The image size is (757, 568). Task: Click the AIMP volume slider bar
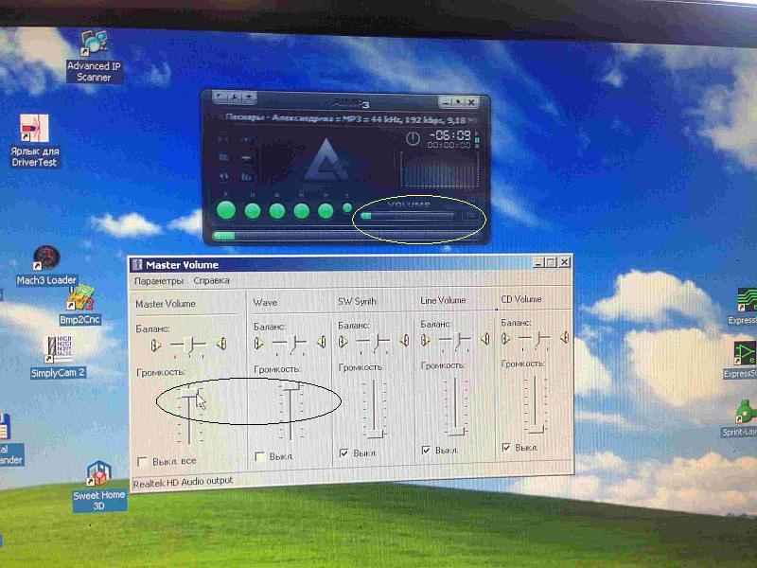[x=407, y=216]
